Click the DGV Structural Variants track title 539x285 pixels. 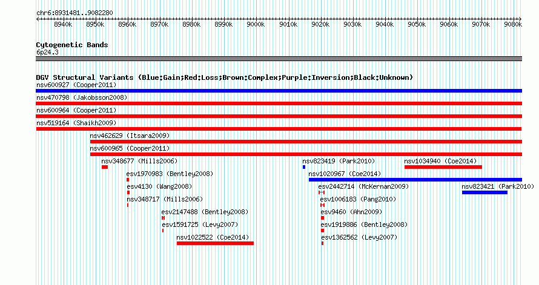225,77
